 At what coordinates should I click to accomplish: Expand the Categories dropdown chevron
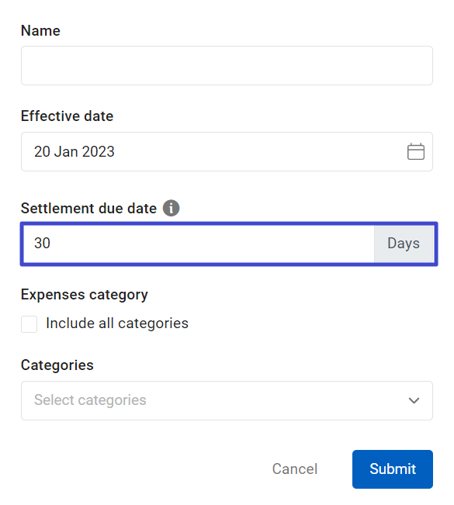(x=414, y=400)
